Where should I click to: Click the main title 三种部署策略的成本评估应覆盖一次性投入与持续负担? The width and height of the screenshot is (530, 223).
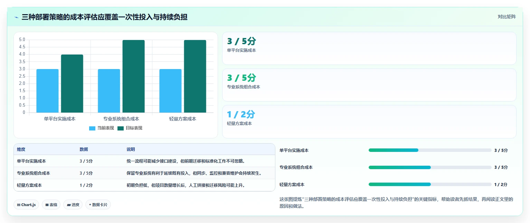click(104, 17)
